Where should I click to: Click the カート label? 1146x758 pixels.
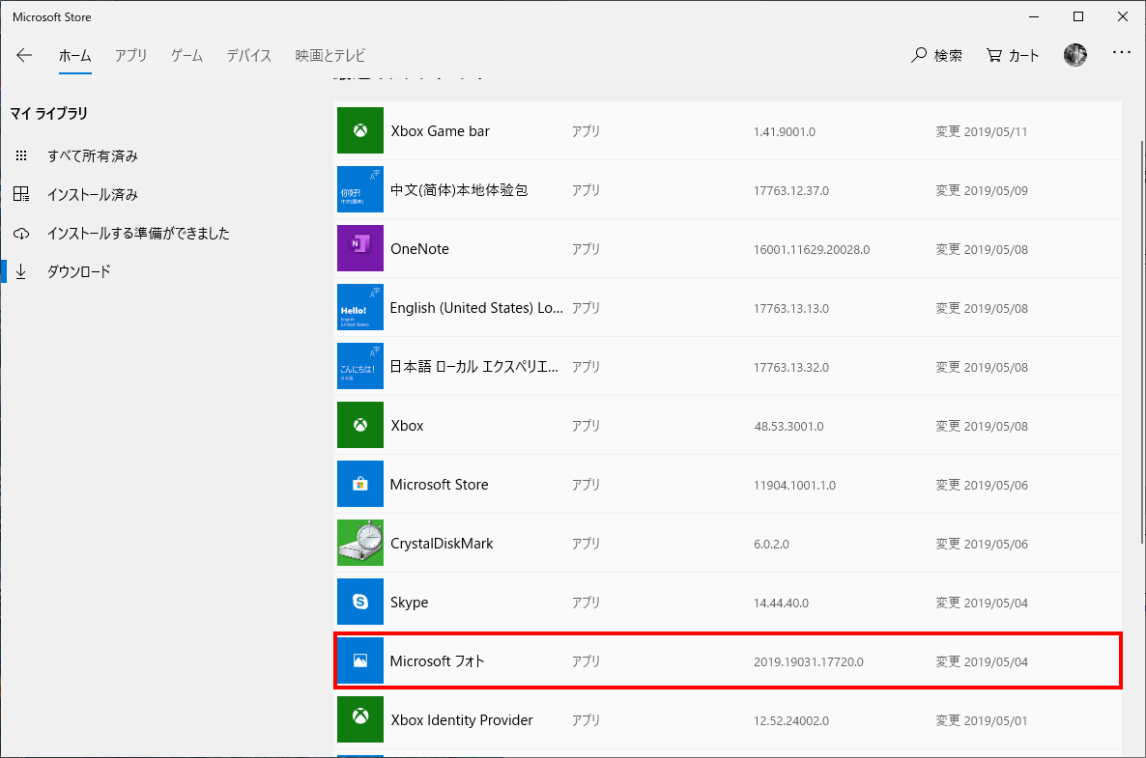(x=1024, y=55)
